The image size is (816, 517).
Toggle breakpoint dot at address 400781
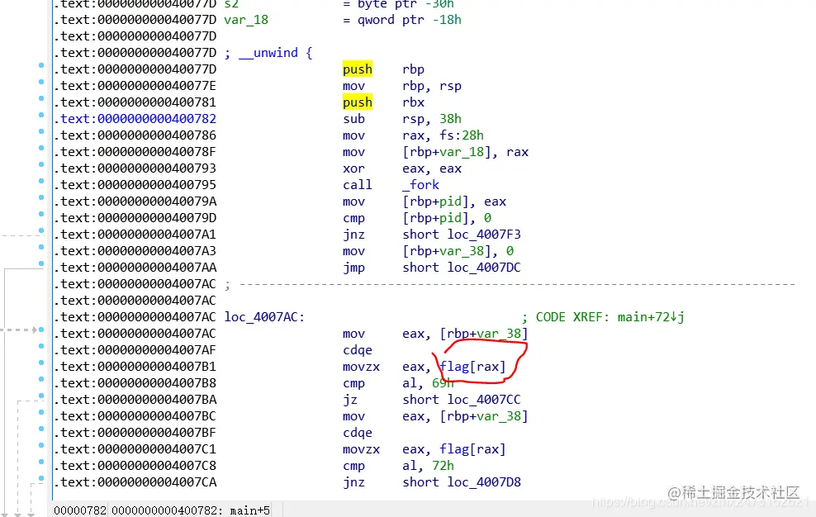pos(41,98)
